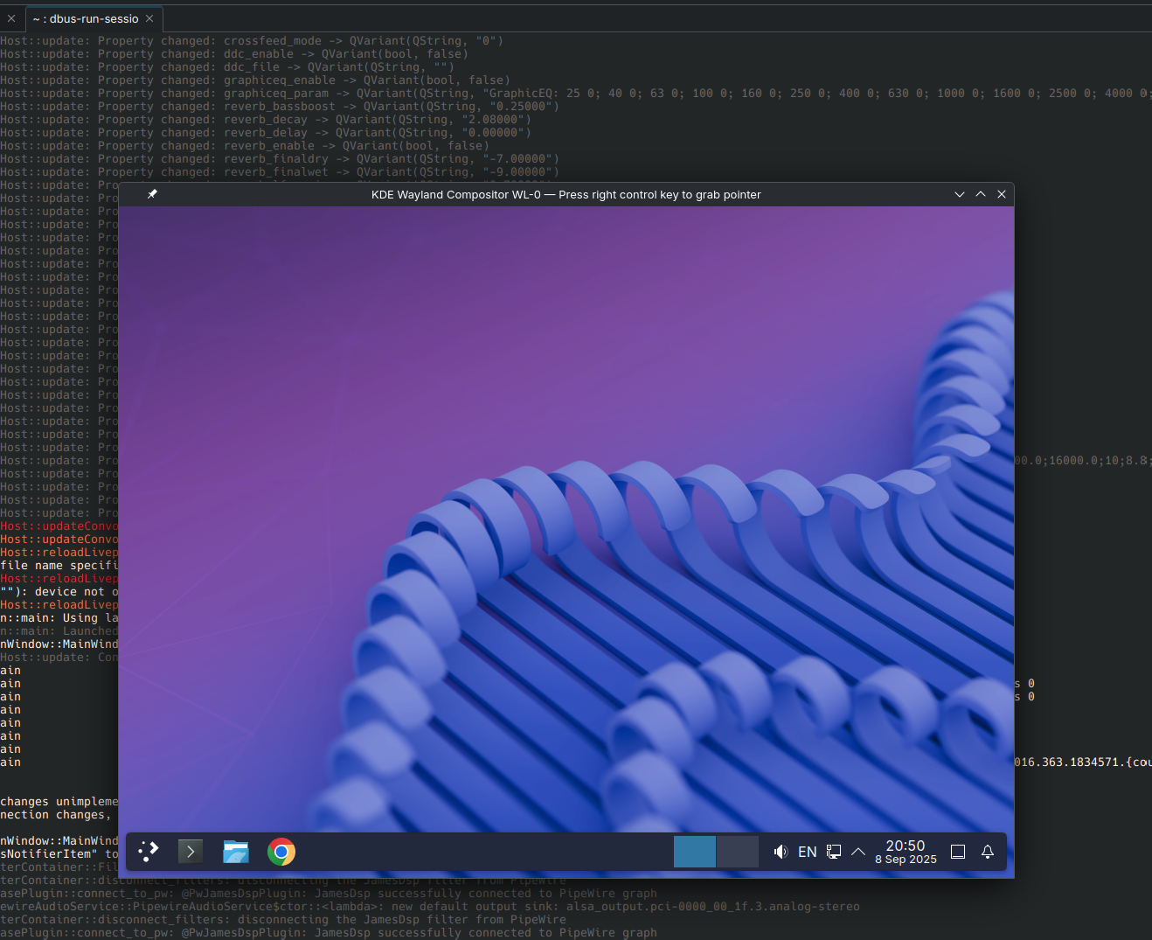The height and width of the screenshot is (940, 1152).
Task: Click the reverb_enable log line
Action: pos(245,146)
